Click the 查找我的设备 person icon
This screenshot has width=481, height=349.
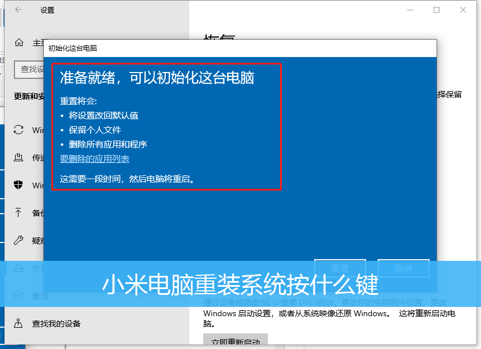point(19,323)
